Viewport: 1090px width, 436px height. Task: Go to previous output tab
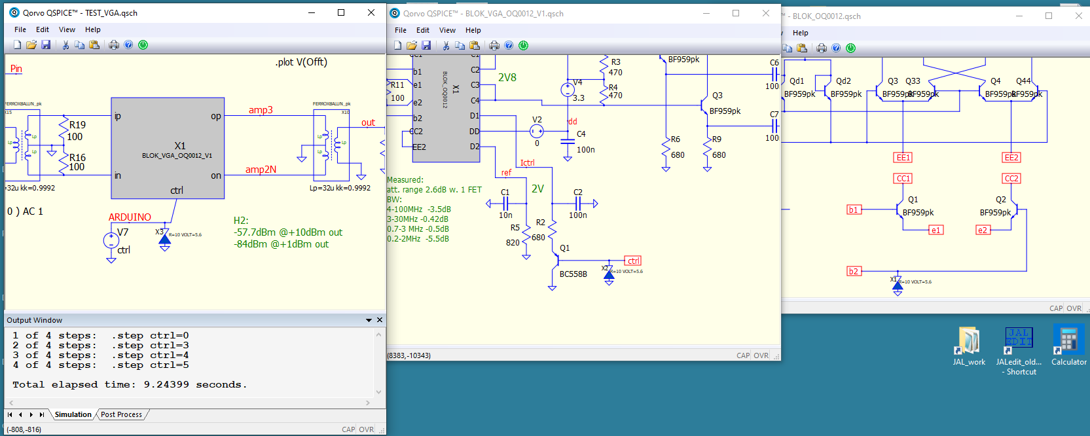pos(20,414)
